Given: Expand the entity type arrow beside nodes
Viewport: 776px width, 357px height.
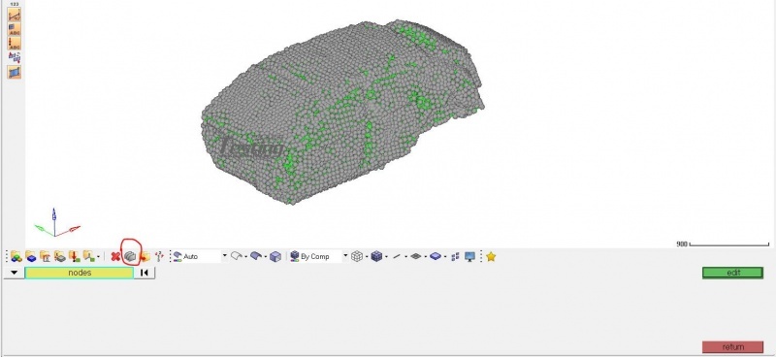Looking at the screenshot, I should point(14,273).
